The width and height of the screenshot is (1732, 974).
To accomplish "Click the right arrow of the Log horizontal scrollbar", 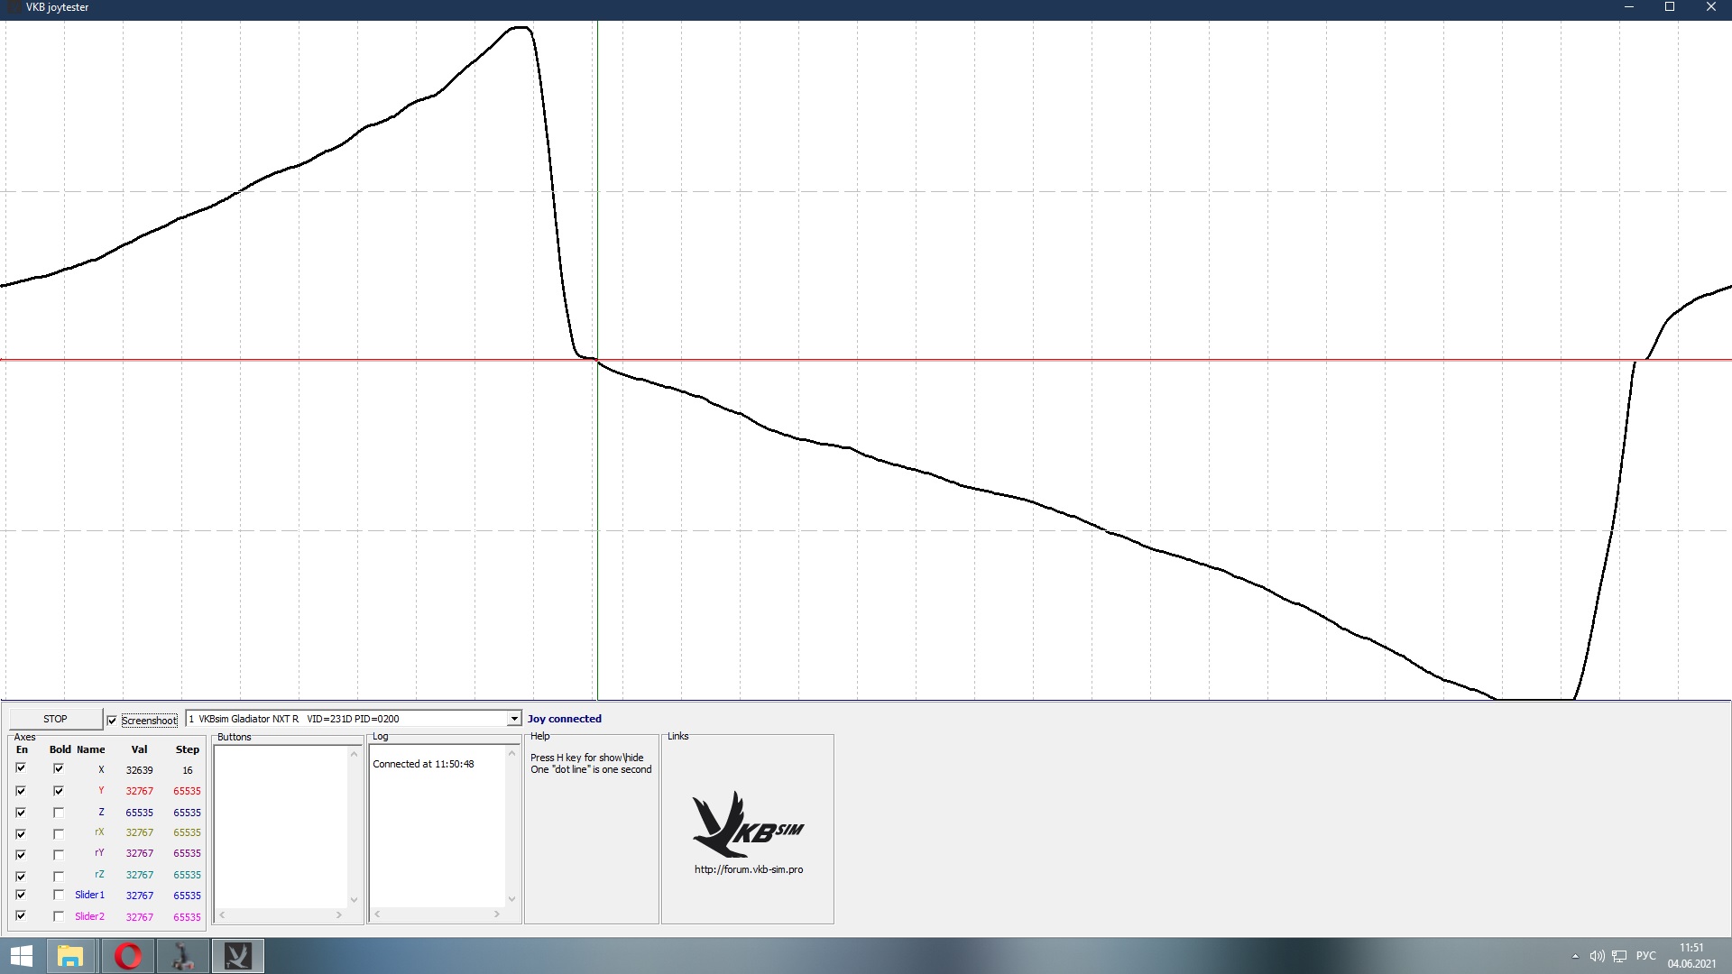I will tap(497, 914).
